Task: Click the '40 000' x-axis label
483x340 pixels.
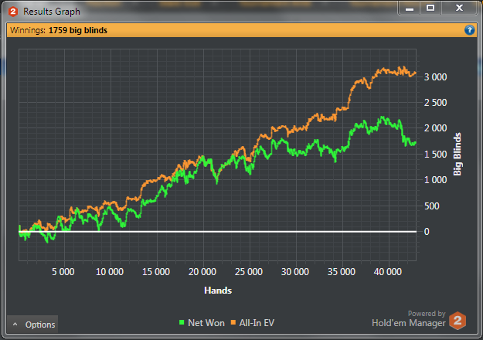Action: (388, 272)
